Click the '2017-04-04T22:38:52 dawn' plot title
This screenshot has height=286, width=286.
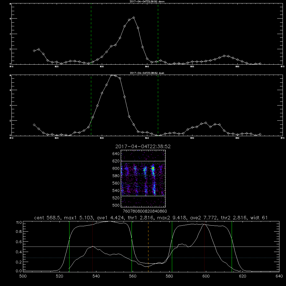(x=147, y=1)
